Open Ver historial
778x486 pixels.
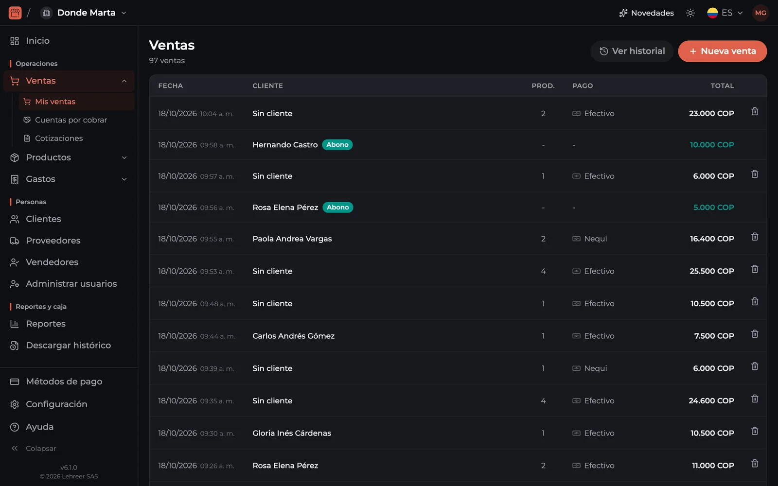pyautogui.click(x=632, y=52)
